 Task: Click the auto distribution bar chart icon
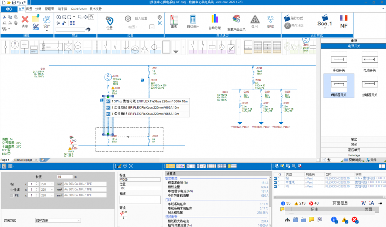point(214,21)
